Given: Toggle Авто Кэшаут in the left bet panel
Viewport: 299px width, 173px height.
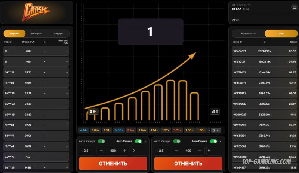Looking at the screenshot, I should pyautogui.click(x=101, y=141).
